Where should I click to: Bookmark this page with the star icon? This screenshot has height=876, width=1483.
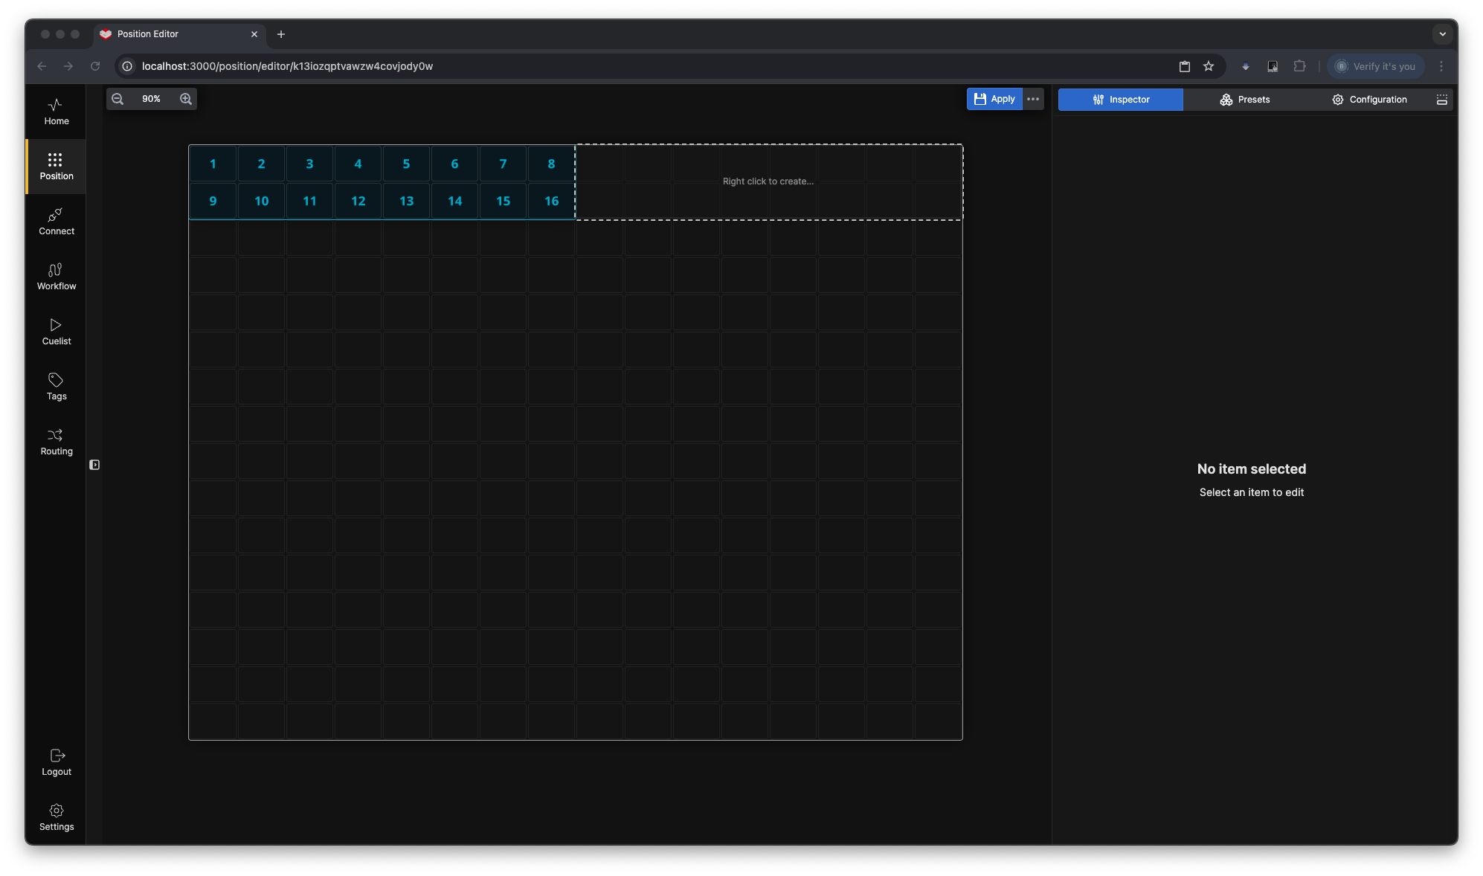(1209, 66)
